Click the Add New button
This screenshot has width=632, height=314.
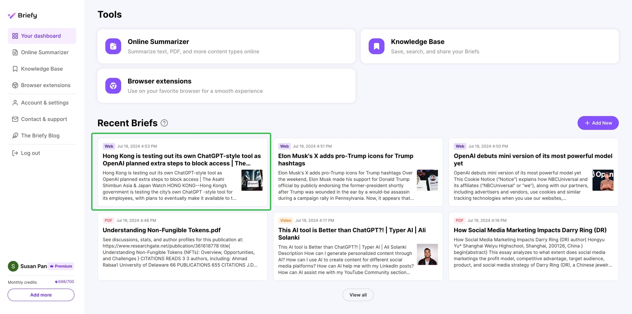point(598,123)
